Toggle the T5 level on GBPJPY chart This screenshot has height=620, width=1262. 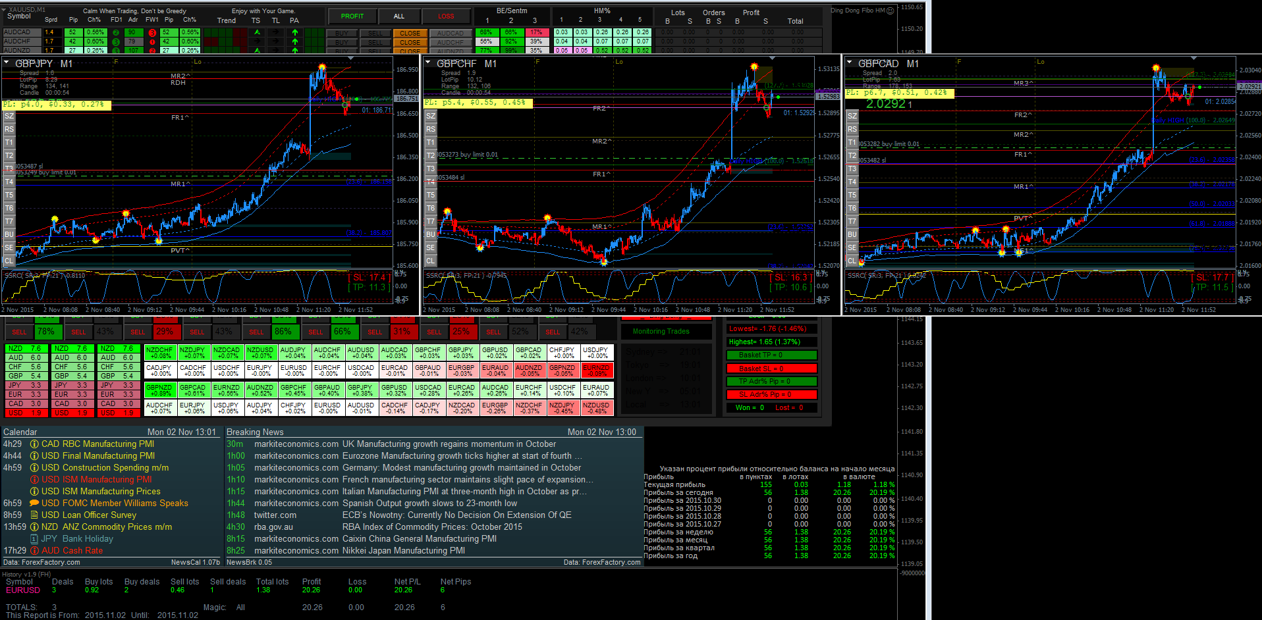pyautogui.click(x=9, y=195)
